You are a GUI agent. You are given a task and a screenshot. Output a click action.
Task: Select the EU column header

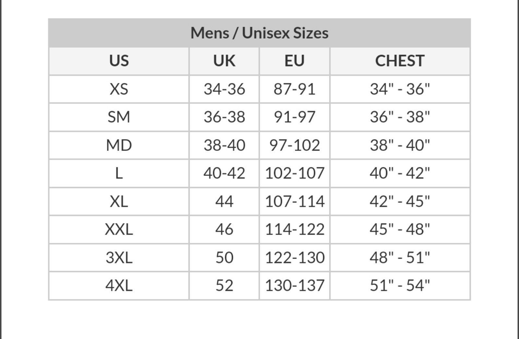coord(295,61)
